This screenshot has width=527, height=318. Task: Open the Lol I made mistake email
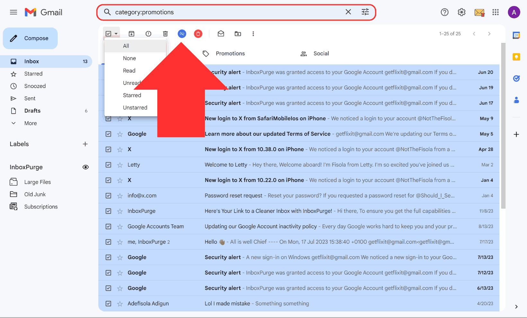pyautogui.click(x=299, y=304)
